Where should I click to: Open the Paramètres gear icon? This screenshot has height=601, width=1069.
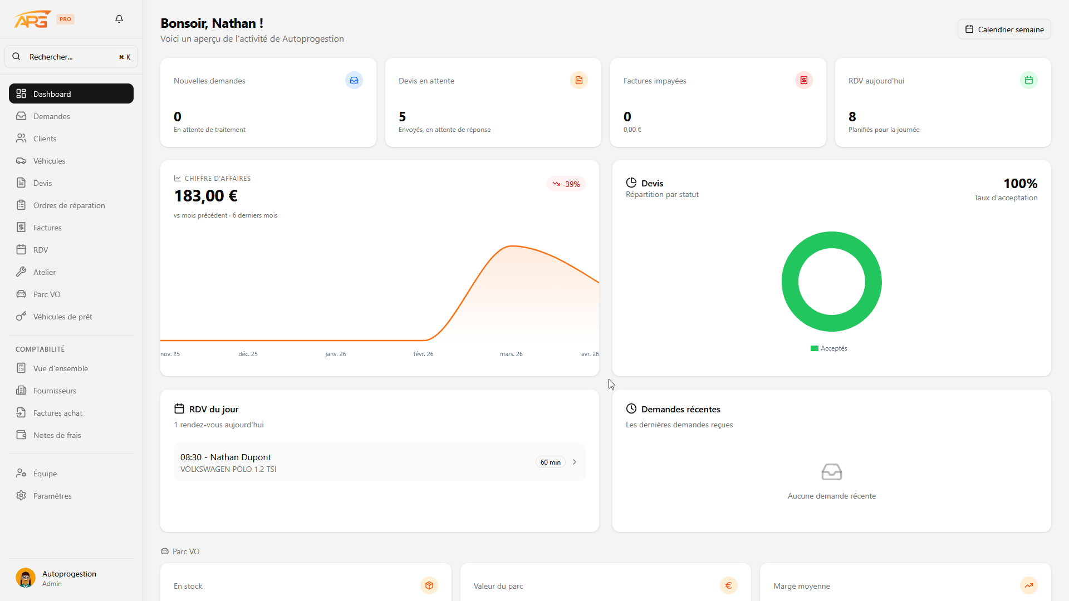point(21,495)
